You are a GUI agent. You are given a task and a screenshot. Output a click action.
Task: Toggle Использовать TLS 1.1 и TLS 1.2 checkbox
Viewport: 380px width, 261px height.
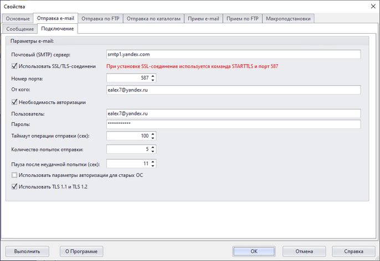click(14, 186)
